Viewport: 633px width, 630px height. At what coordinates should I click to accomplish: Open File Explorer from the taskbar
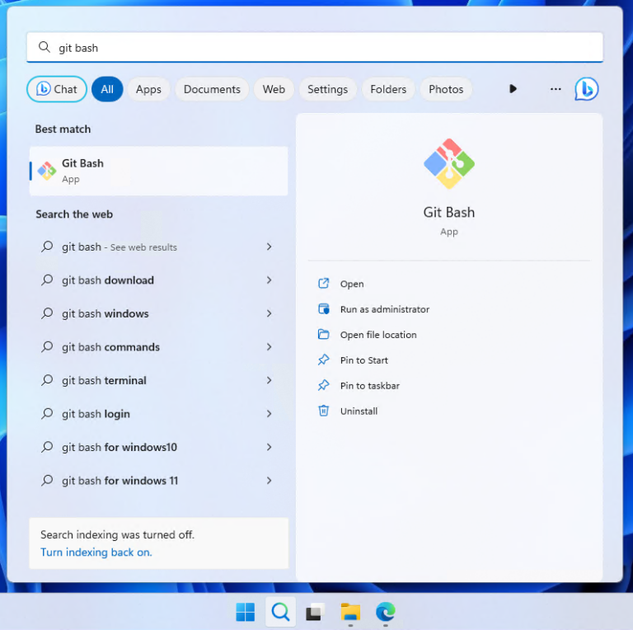[350, 612]
